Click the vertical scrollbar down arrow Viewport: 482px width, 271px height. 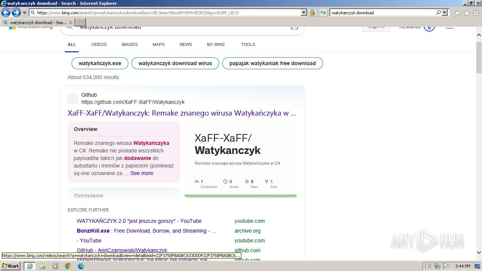coord(479,253)
